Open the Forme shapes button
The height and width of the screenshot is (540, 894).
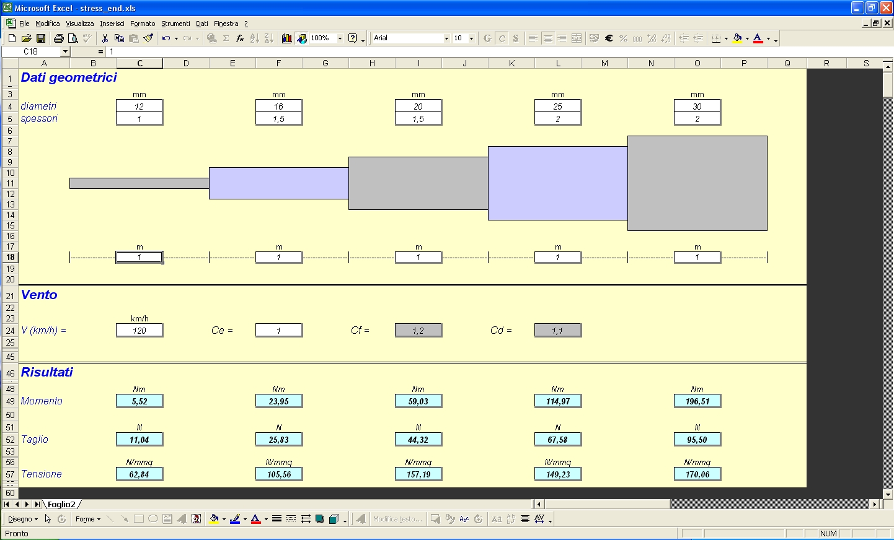tap(87, 519)
